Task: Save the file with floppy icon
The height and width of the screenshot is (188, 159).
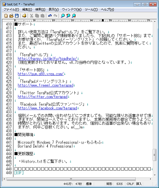Action: click(x=17, y=16)
